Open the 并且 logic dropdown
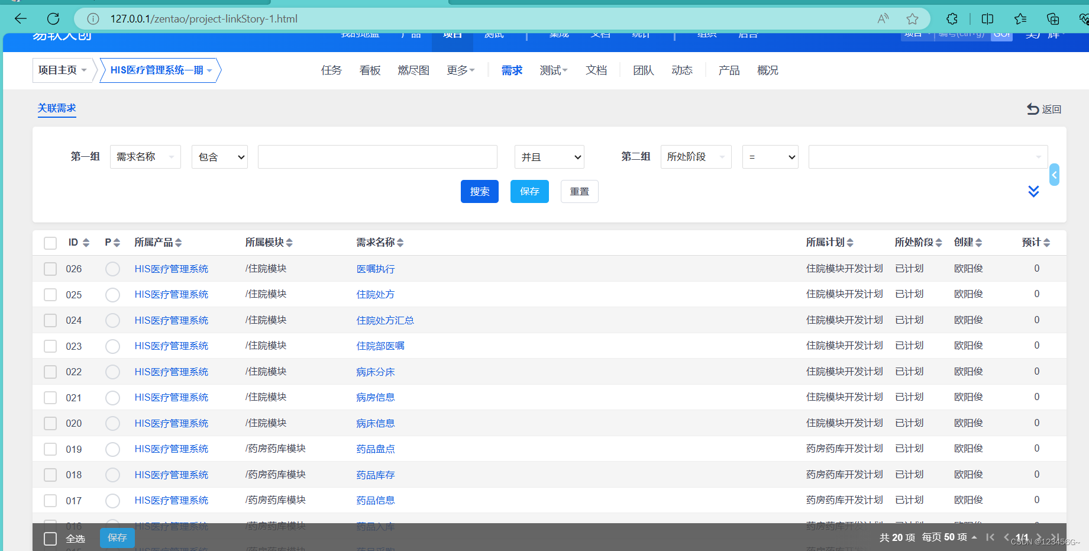This screenshot has width=1089, height=551. pos(550,157)
